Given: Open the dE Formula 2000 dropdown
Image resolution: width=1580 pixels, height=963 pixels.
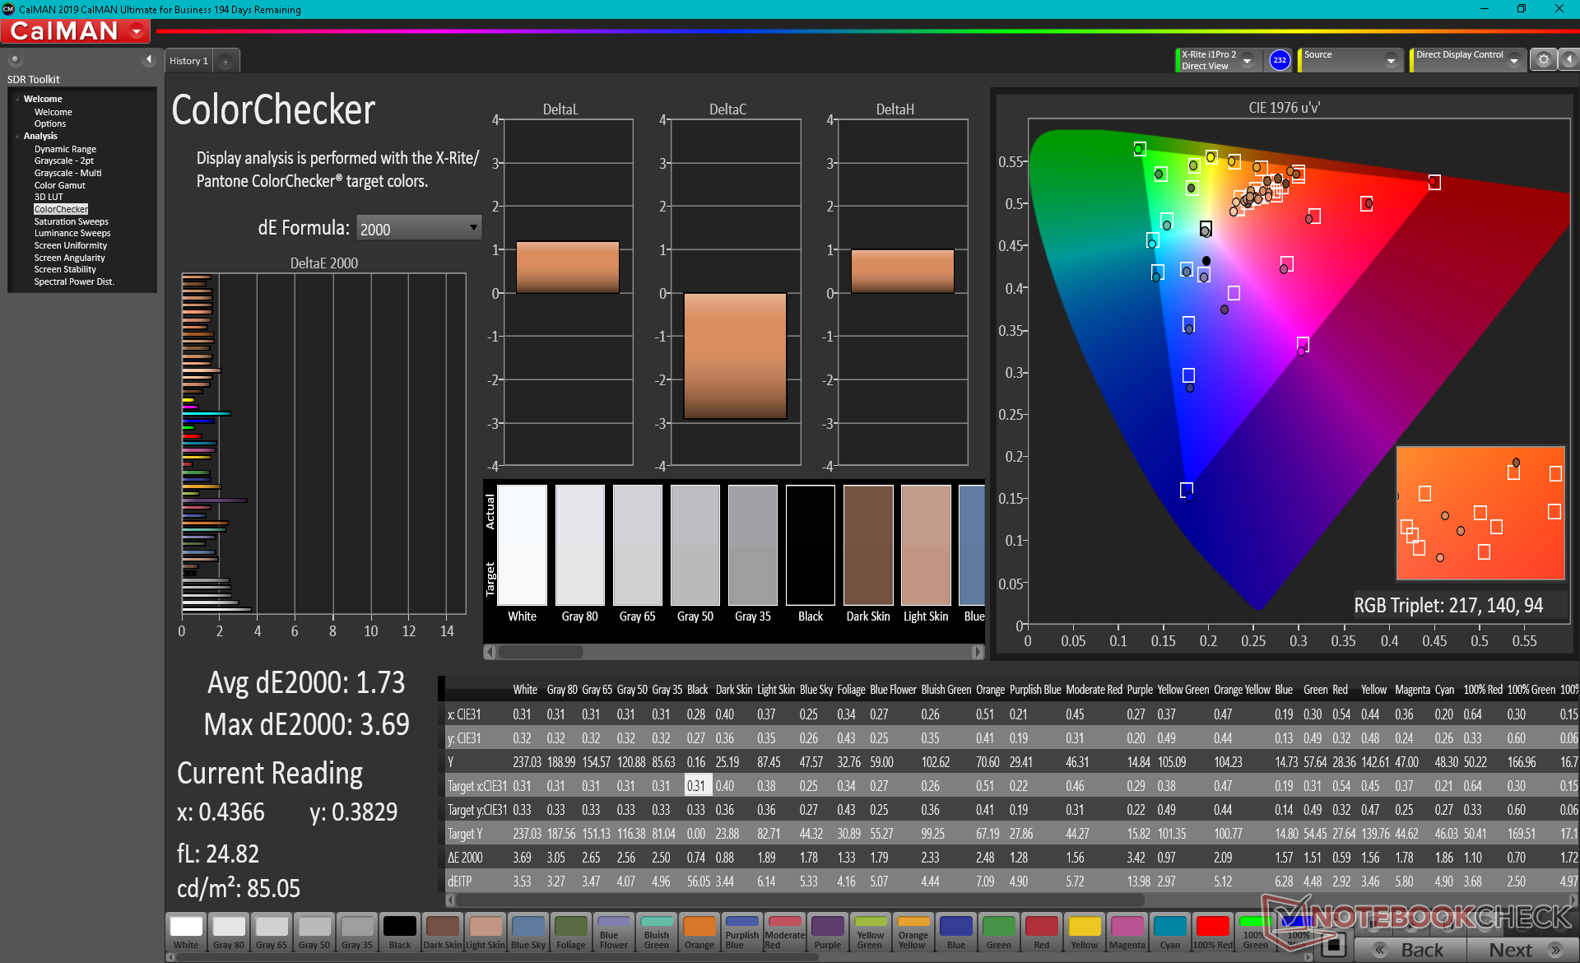Looking at the screenshot, I should [418, 229].
